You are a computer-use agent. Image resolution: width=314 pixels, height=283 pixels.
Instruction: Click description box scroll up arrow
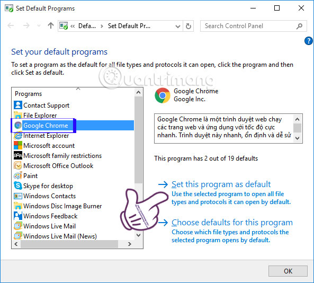point(298,119)
